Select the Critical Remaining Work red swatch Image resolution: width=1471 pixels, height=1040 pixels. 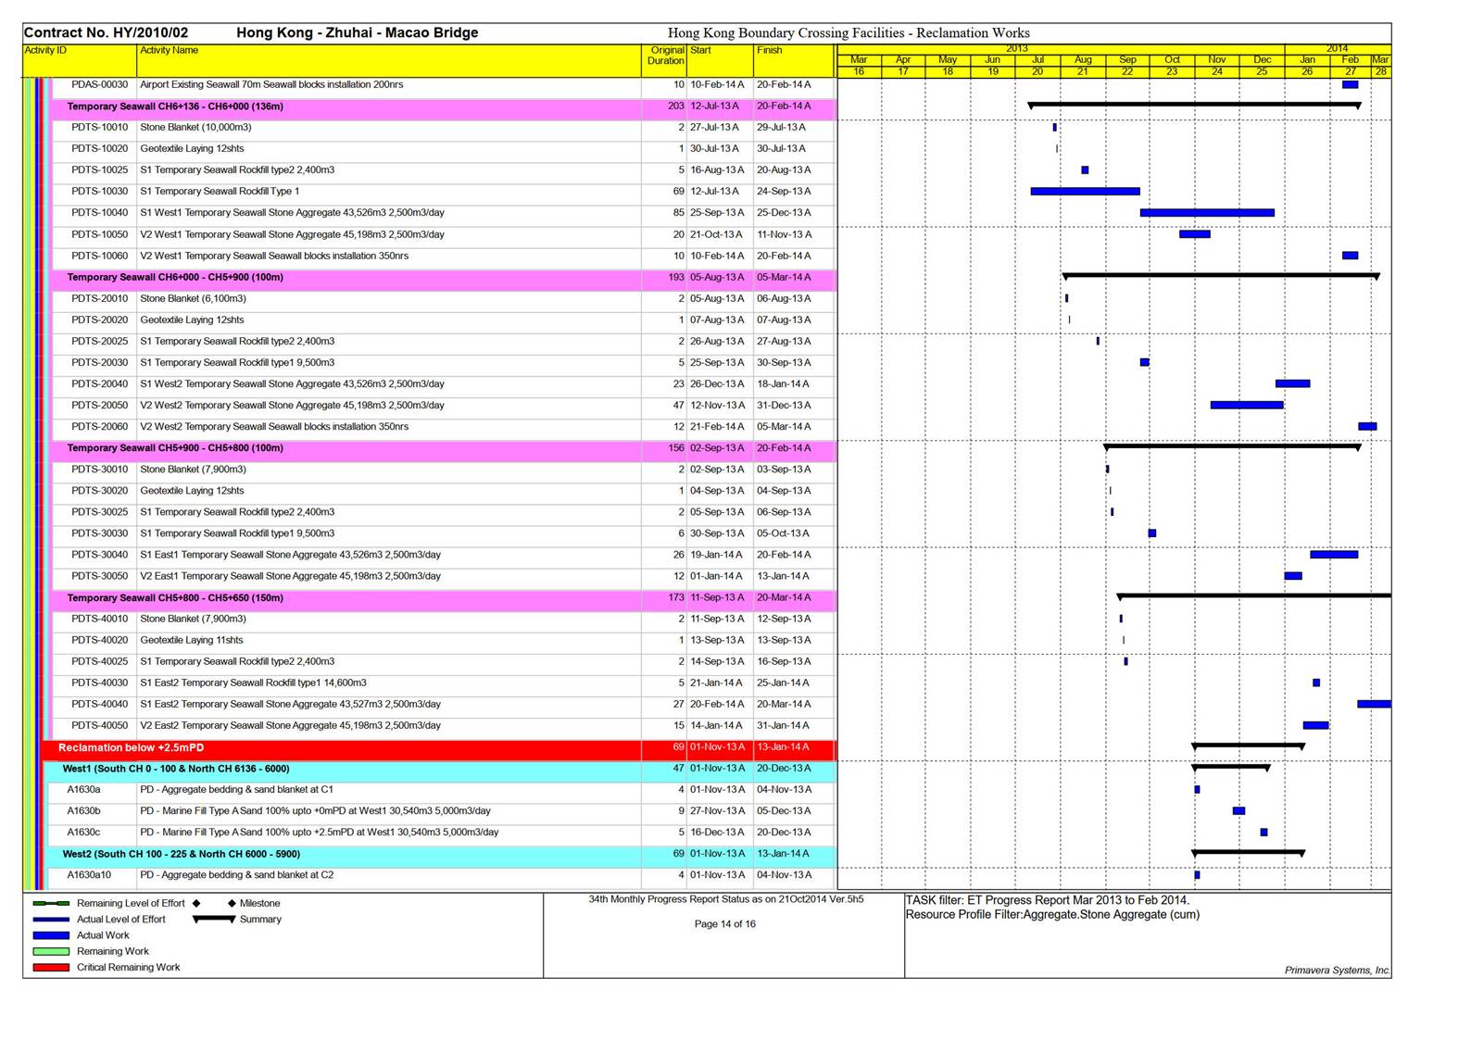tap(51, 967)
